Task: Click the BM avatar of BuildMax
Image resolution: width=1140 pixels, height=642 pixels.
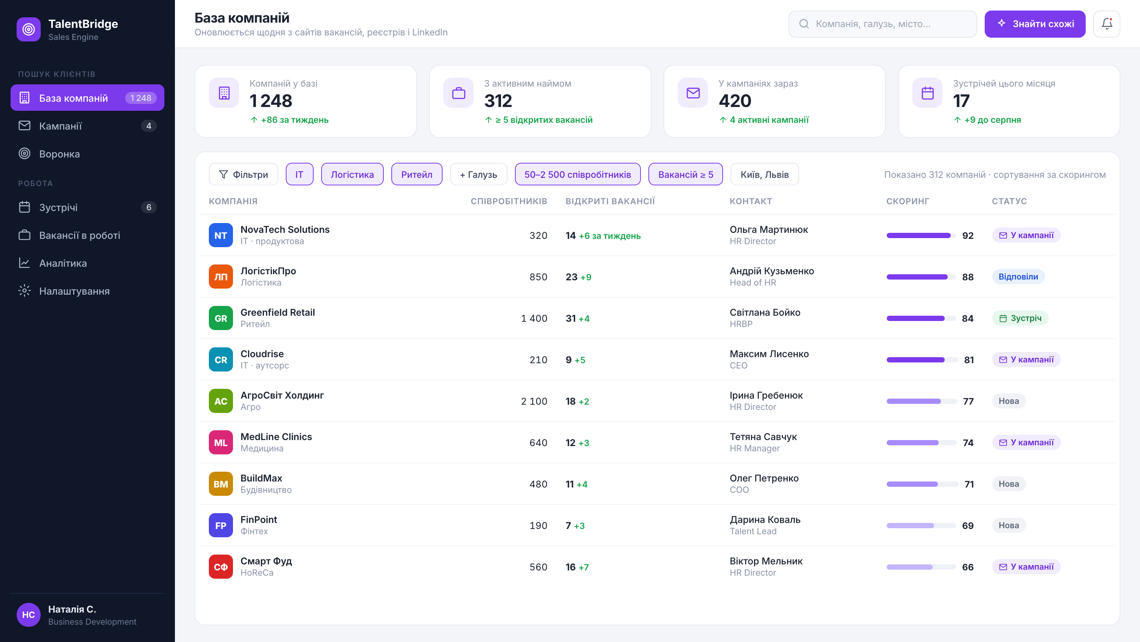Action: coord(221,484)
